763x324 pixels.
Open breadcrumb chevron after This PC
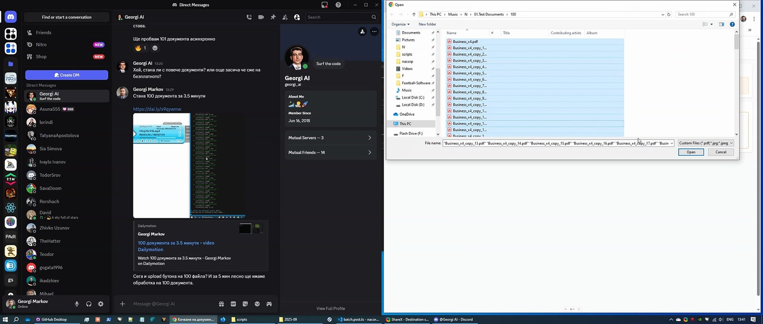pos(445,14)
